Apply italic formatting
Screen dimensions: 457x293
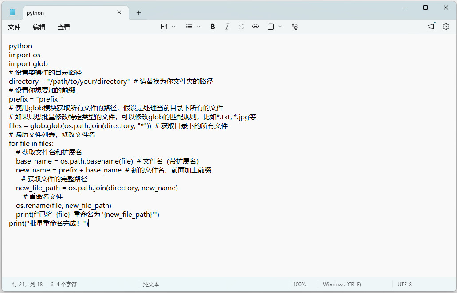tap(227, 27)
